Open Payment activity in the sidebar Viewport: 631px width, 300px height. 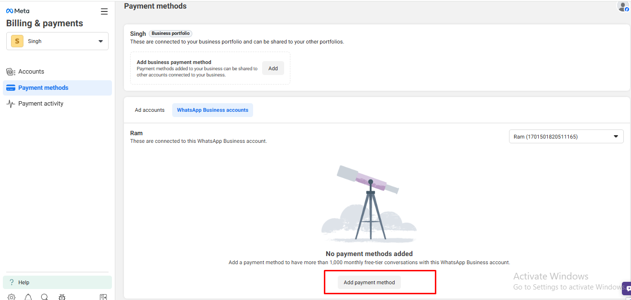pos(41,104)
